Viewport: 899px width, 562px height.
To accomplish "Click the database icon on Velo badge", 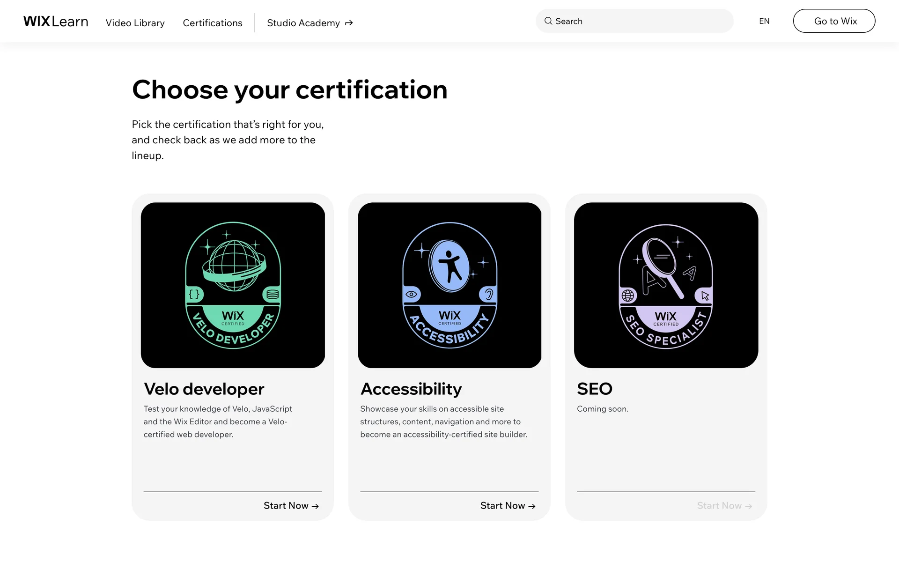I will point(273,294).
